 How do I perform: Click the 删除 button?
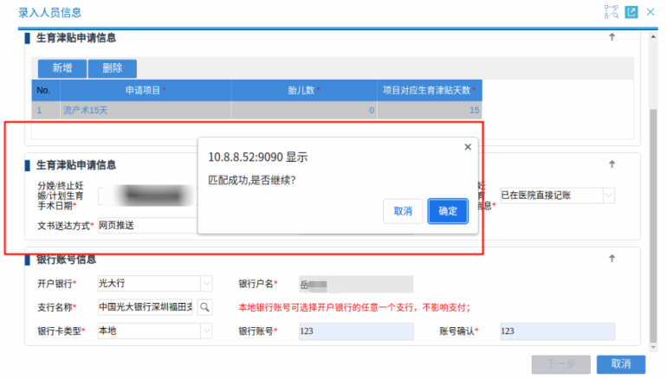point(112,68)
